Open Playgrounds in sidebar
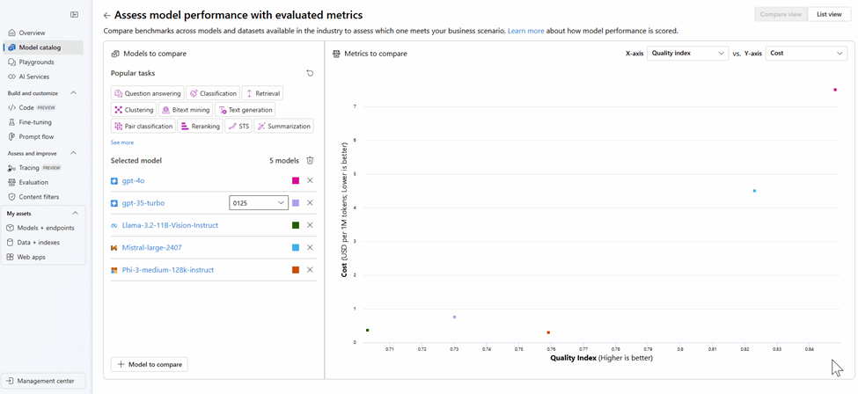Viewport: 858px width, 394px height. pos(43,62)
